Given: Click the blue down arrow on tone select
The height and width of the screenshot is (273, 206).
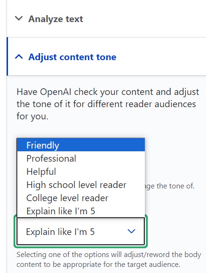Looking at the screenshot, I should coord(131,231).
